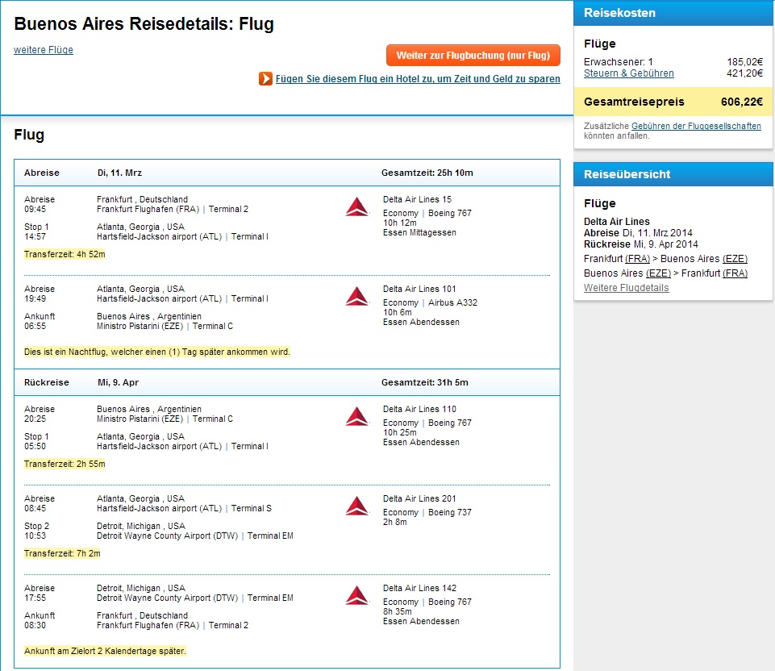Click the 'Mi, 9. Apr' return date
The width and height of the screenshot is (775, 671).
point(118,382)
